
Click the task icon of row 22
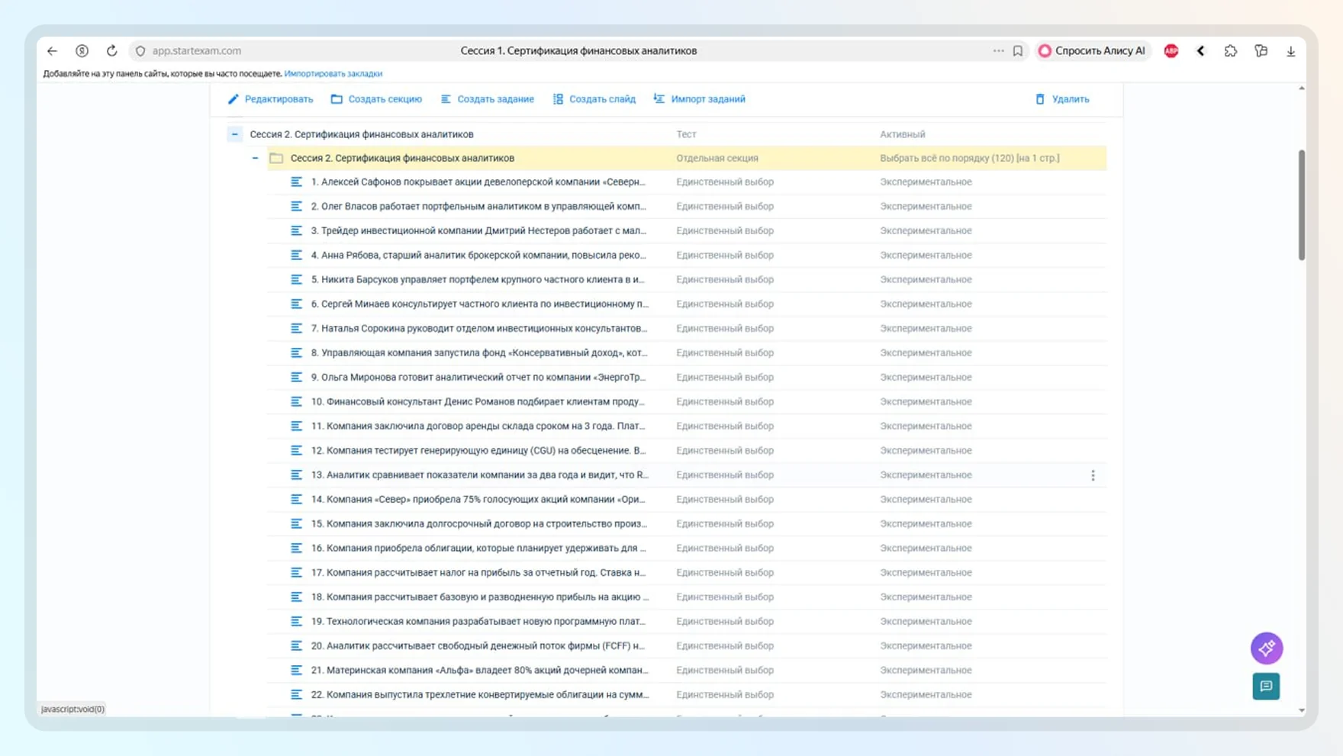[x=297, y=695]
